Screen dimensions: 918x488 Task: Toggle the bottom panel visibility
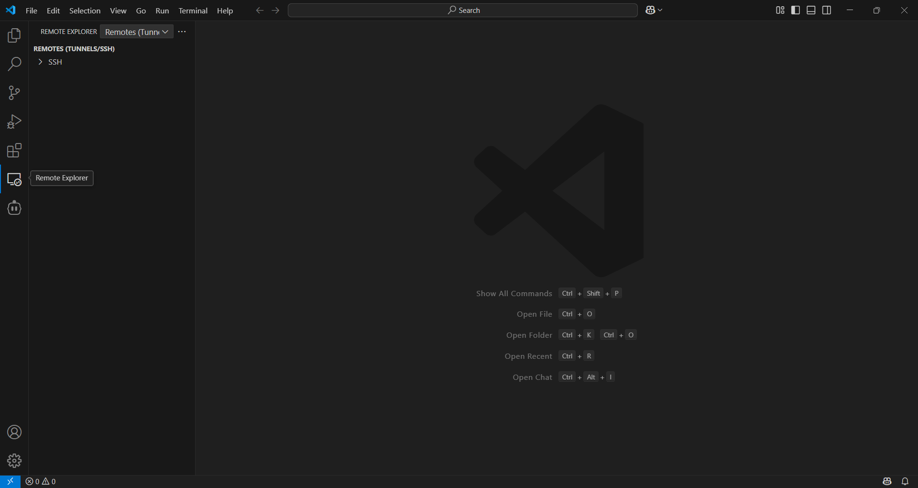pos(811,10)
